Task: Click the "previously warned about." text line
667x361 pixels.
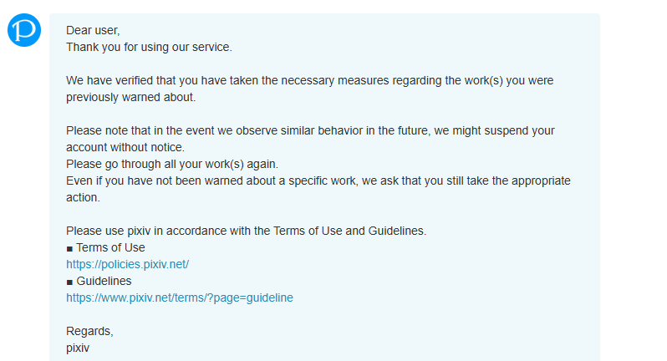Action: click(130, 98)
